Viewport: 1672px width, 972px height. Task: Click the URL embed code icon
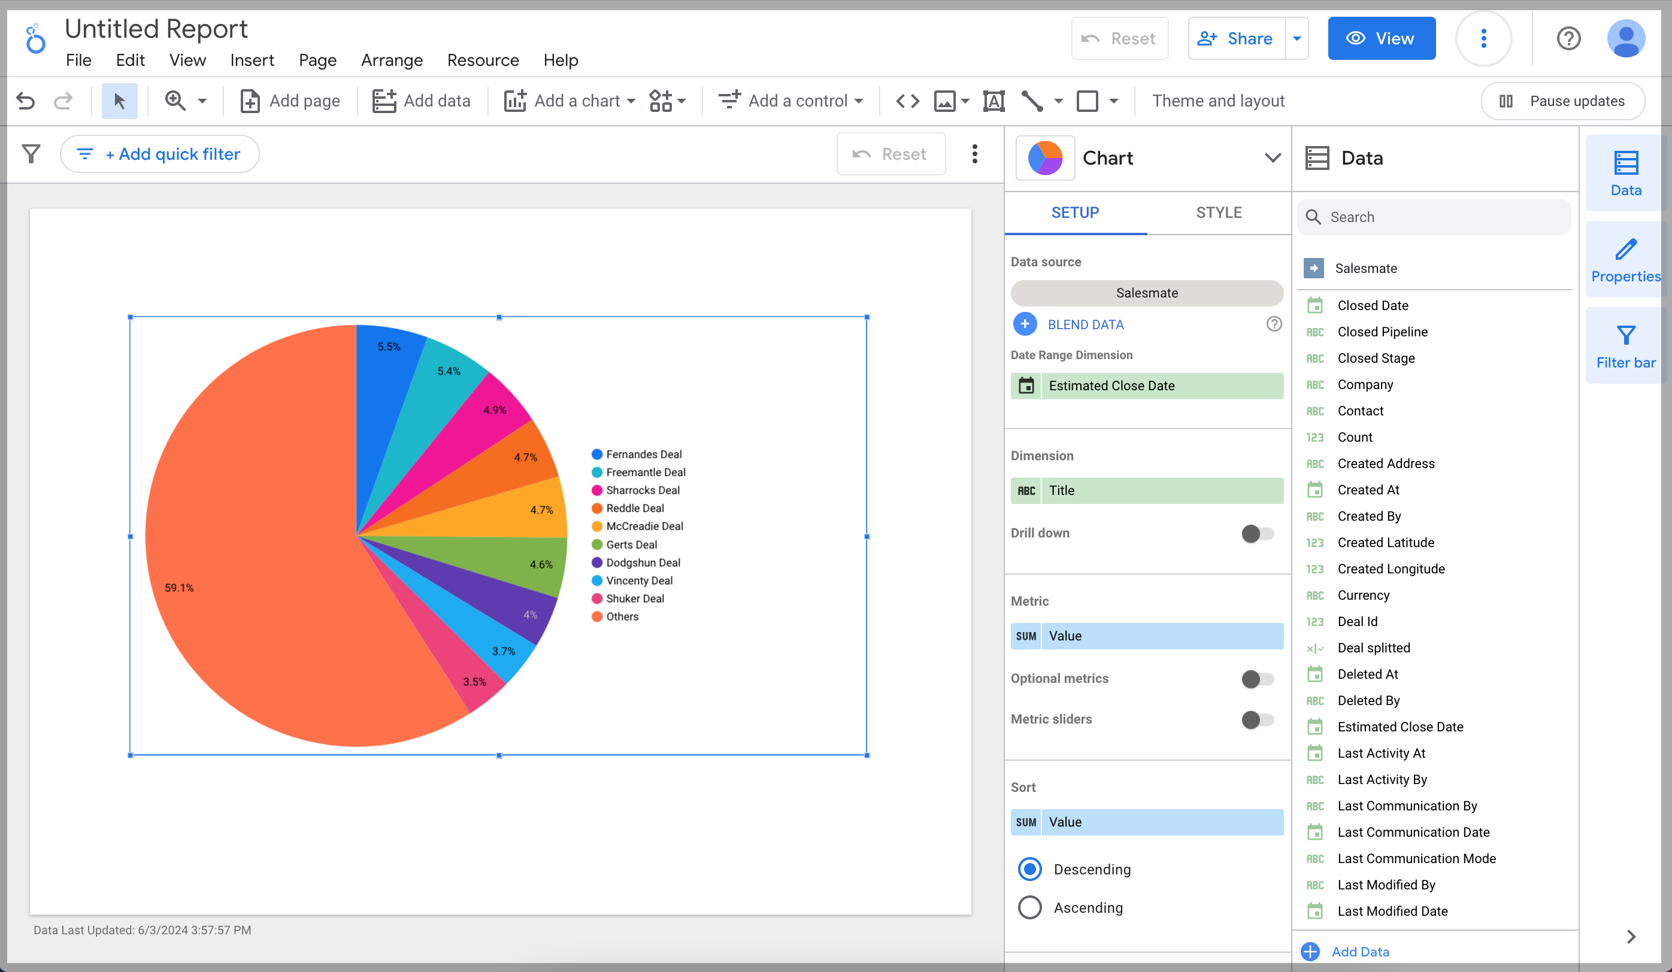907,101
